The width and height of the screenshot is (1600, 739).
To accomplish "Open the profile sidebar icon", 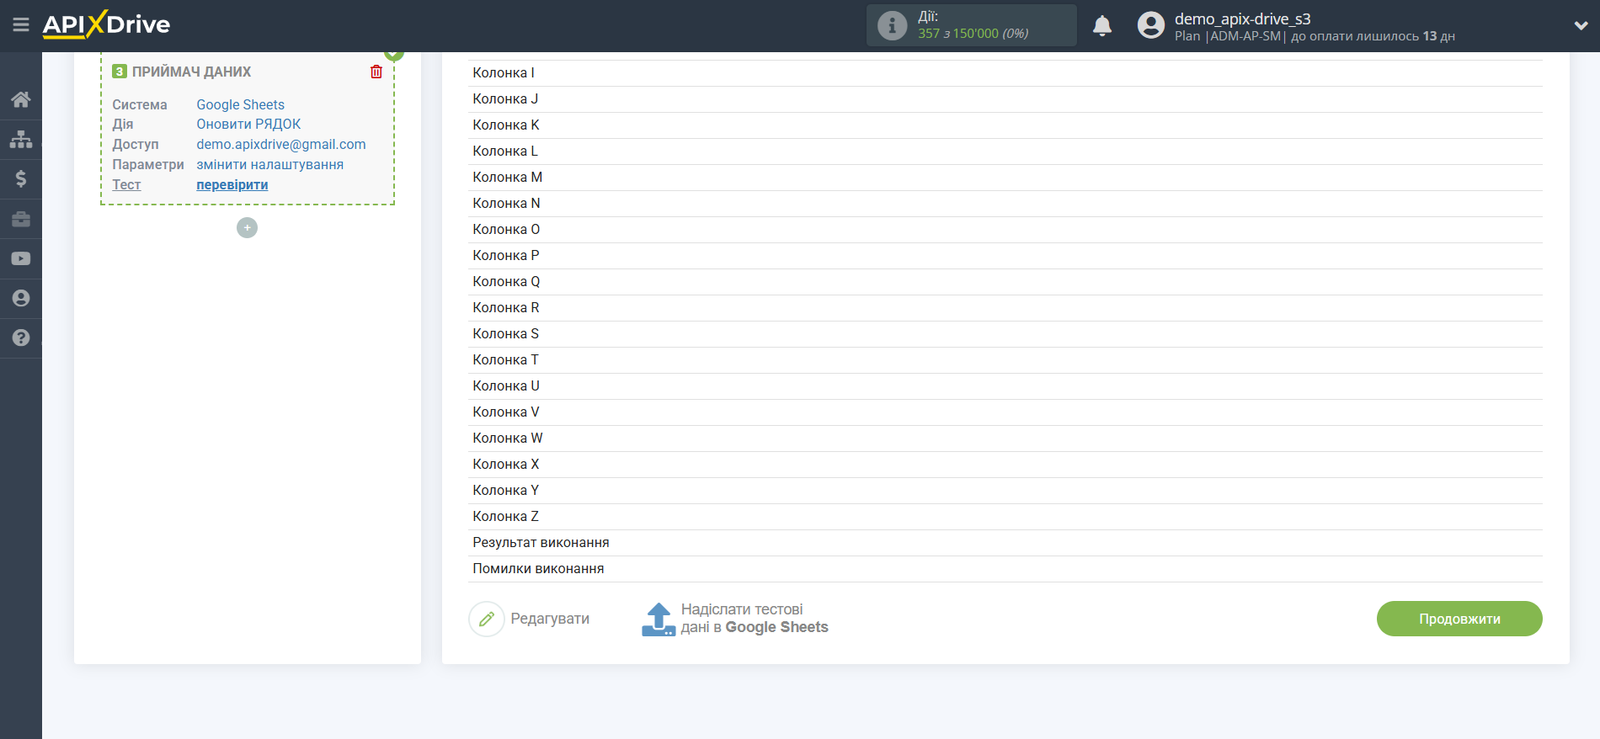I will 21,298.
